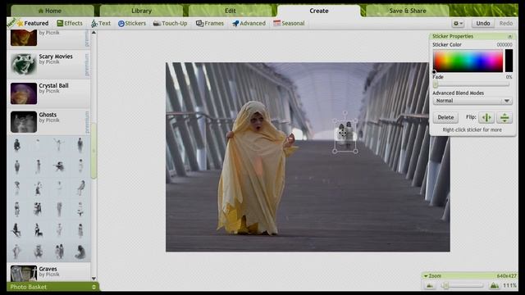
Task: Switch to the Library tab
Action: (x=141, y=11)
